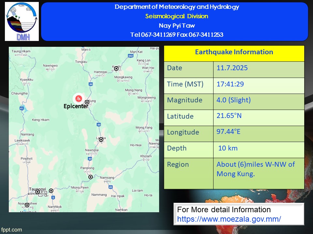The width and height of the screenshot is (313, 234).
Task: Click route 44 shield near Hamngai
Action: point(91,84)
